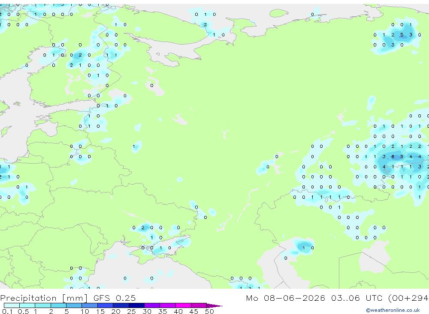Click the 0.5–1 mm legend color box
This screenshot has height=314, width=429.
point(27,305)
